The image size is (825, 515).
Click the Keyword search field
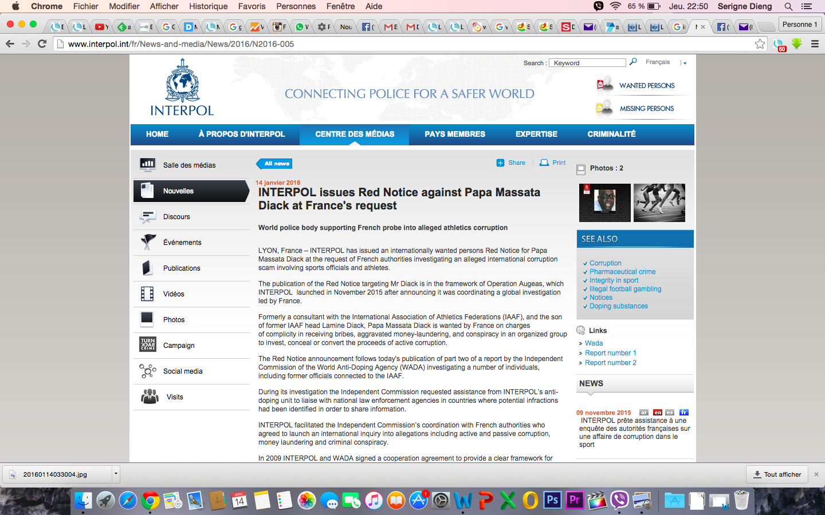tap(587, 63)
